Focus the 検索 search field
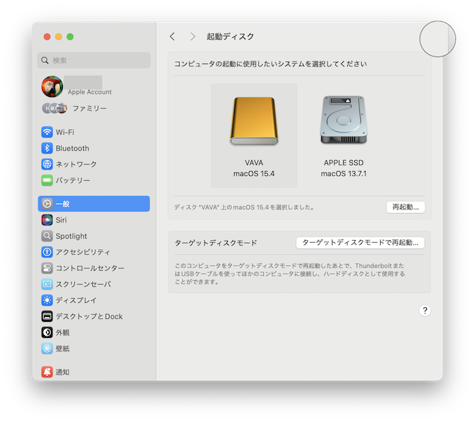The width and height of the screenshot is (475, 423). [94, 60]
